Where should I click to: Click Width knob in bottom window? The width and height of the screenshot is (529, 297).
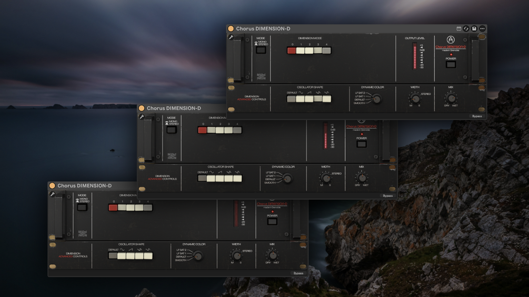(236, 255)
